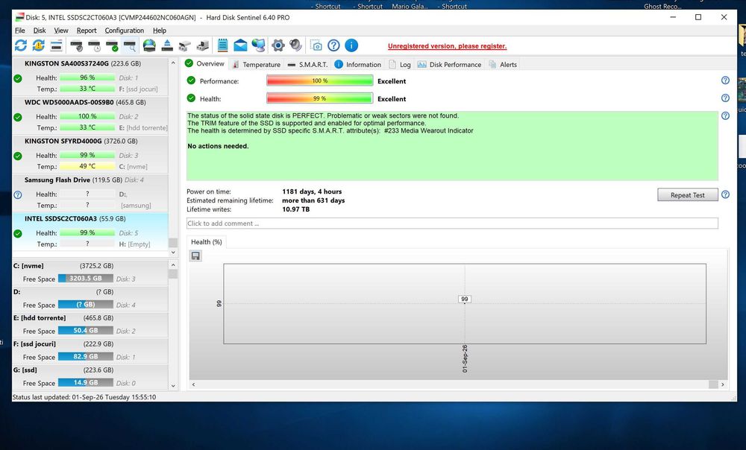Click the drive-with-network toolbar icon
The height and width of the screenshot is (450, 746).
point(203,46)
